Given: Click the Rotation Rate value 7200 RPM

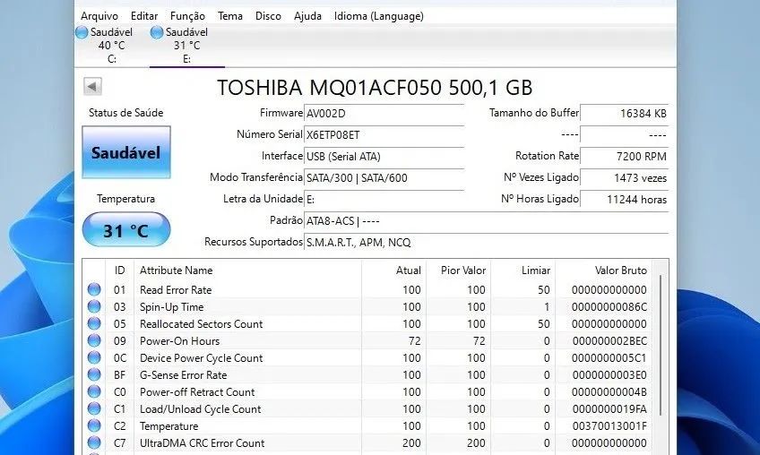Looking at the screenshot, I should (x=625, y=156).
